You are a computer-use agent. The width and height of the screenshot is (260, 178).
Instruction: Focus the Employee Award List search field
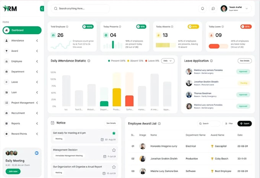pyautogui.click(x=209, y=124)
